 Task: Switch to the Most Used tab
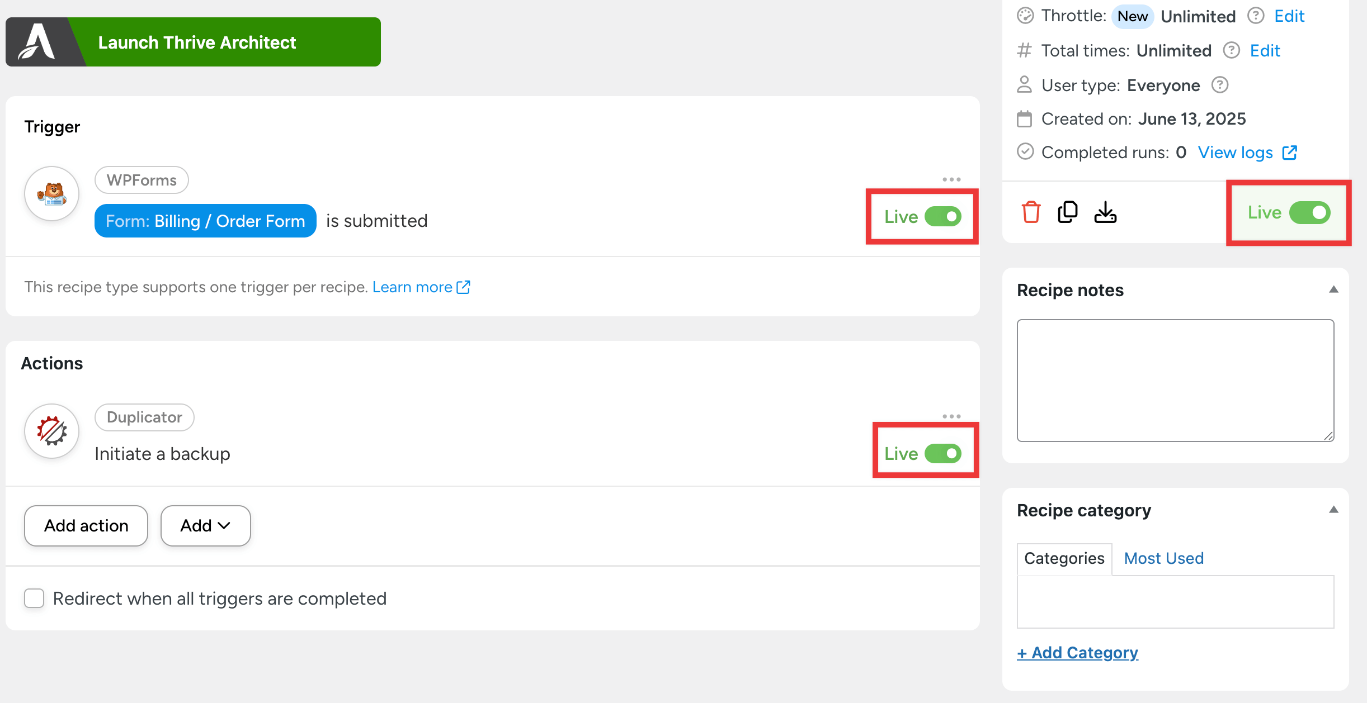[x=1163, y=558]
